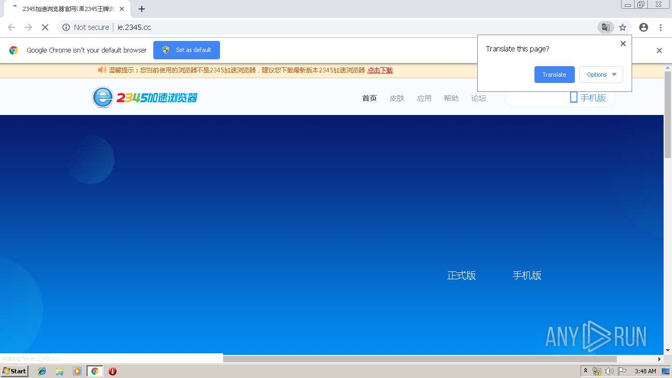This screenshot has width=672, height=378.
Task: Close the 2345加速浏览器 browser tab
Action: click(122, 9)
